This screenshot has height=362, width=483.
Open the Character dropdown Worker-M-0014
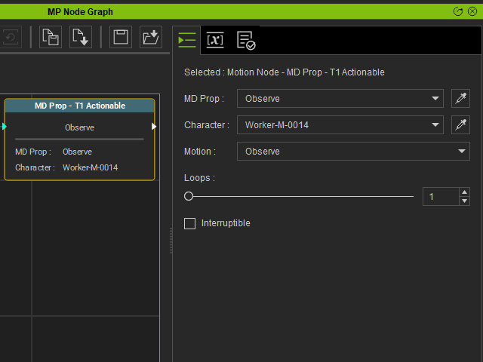[x=340, y=125]
